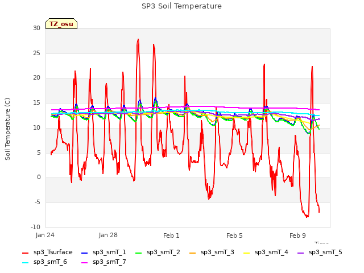The height and width of the screenshot is (273, 364).
Task: Click the Soil Temperature (C) axis title
Action: pos(7,129)
